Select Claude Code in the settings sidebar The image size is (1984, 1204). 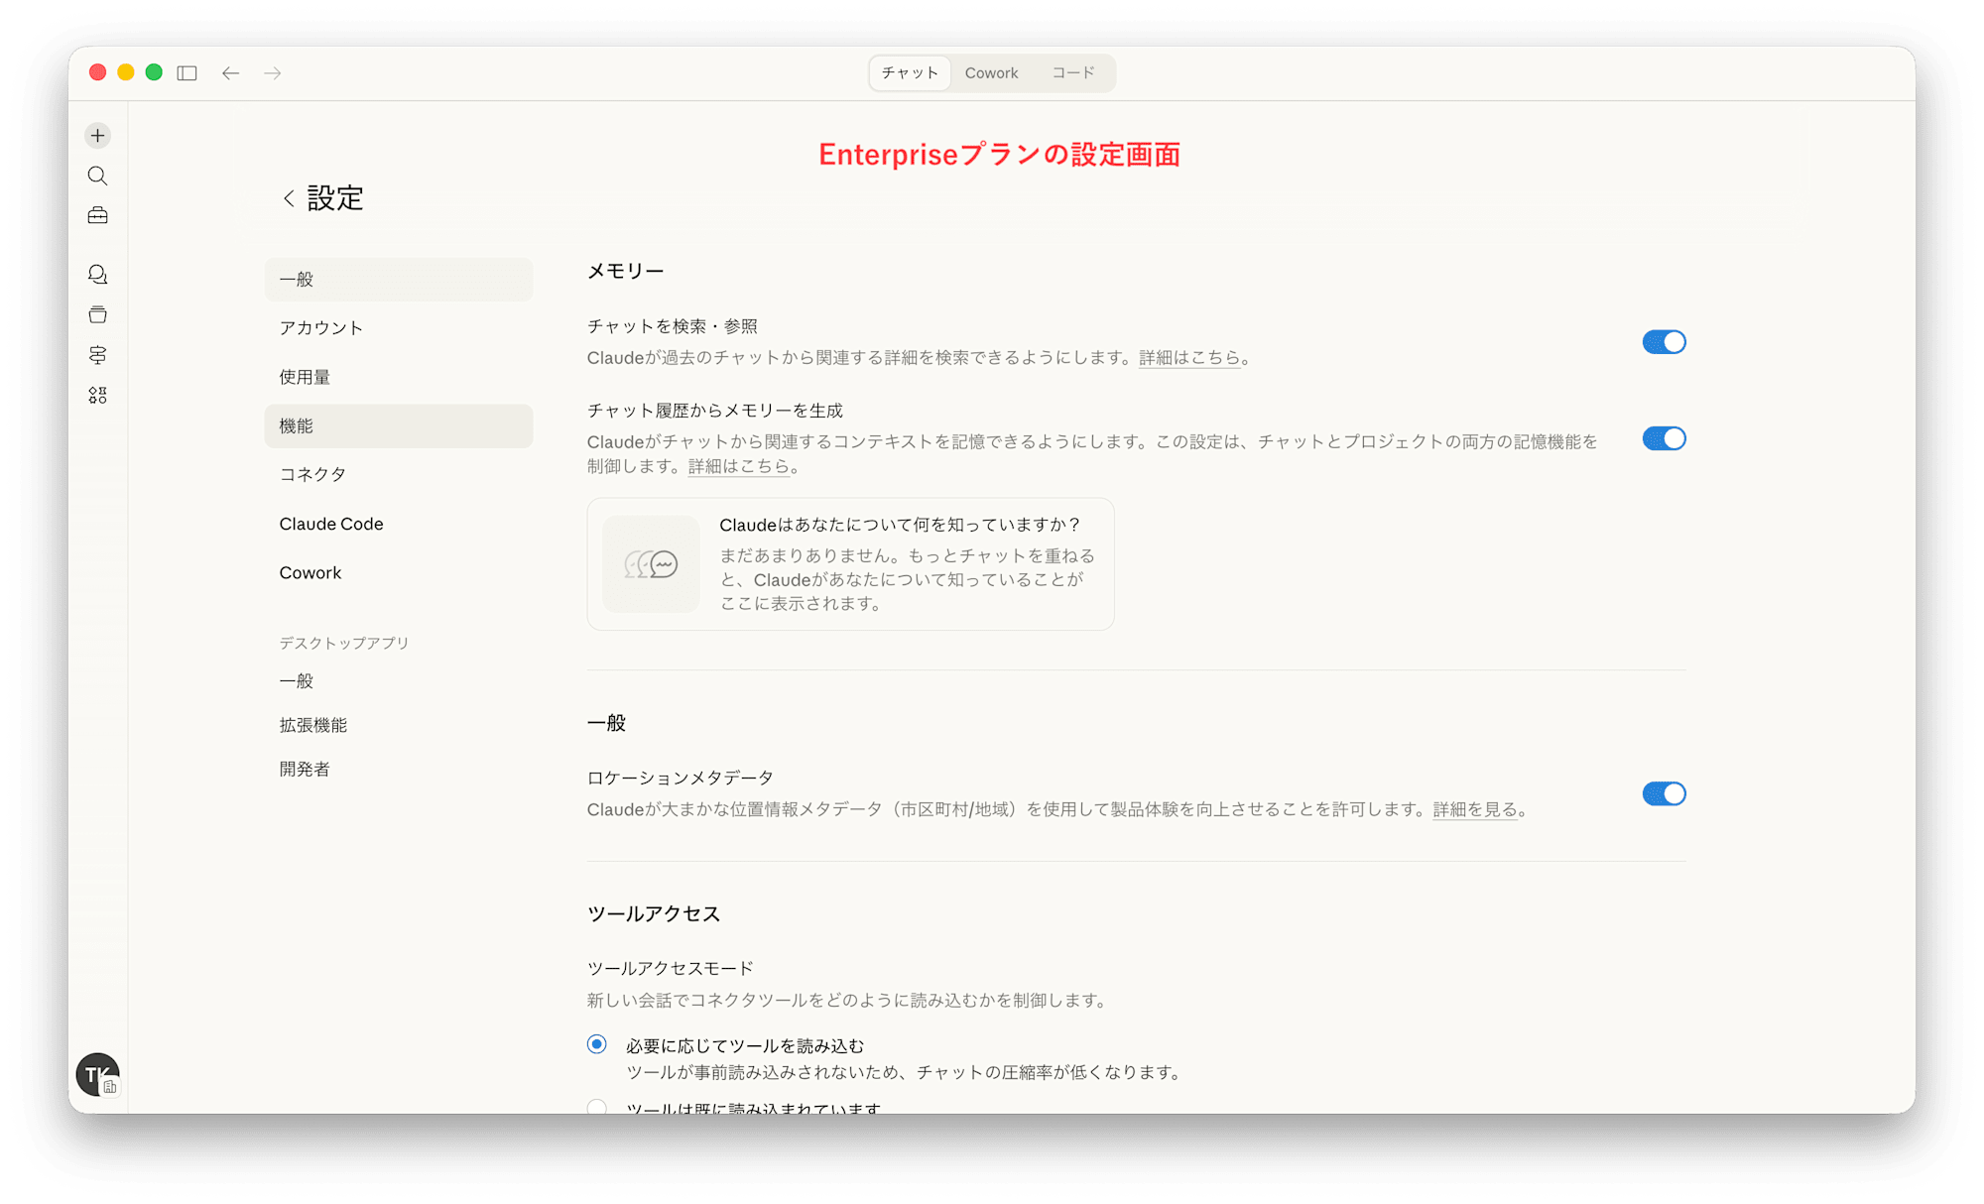(331, 523)
